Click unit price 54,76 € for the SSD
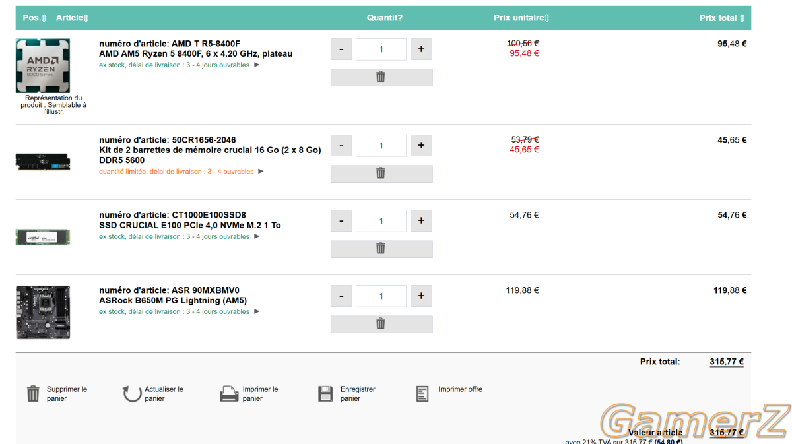 tap(524, 215)
